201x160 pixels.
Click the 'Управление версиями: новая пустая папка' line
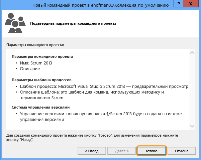click(101, 117)
